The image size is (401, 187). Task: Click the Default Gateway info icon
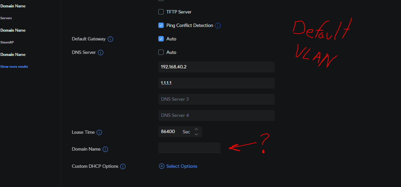pyautogui.click(x=110, y=39)
